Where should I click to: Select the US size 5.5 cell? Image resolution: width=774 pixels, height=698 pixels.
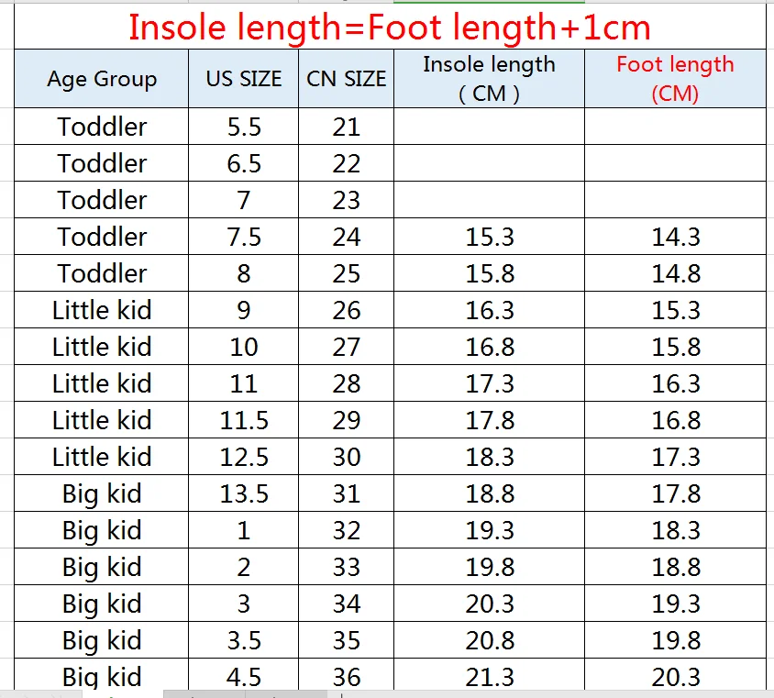[x=243, y=127]
